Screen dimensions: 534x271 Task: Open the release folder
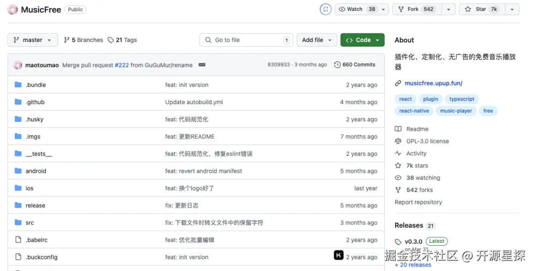pyautogui.click(x=36, y=205)
